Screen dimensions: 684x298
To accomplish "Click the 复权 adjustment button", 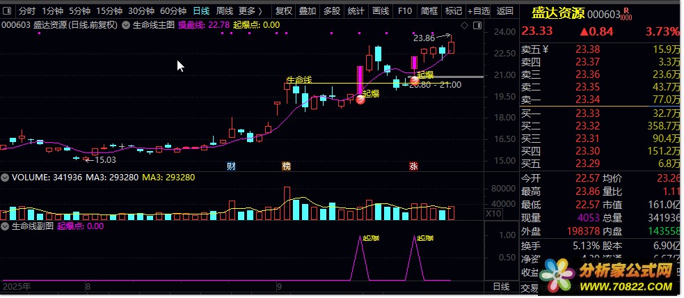I will [283, 10].
